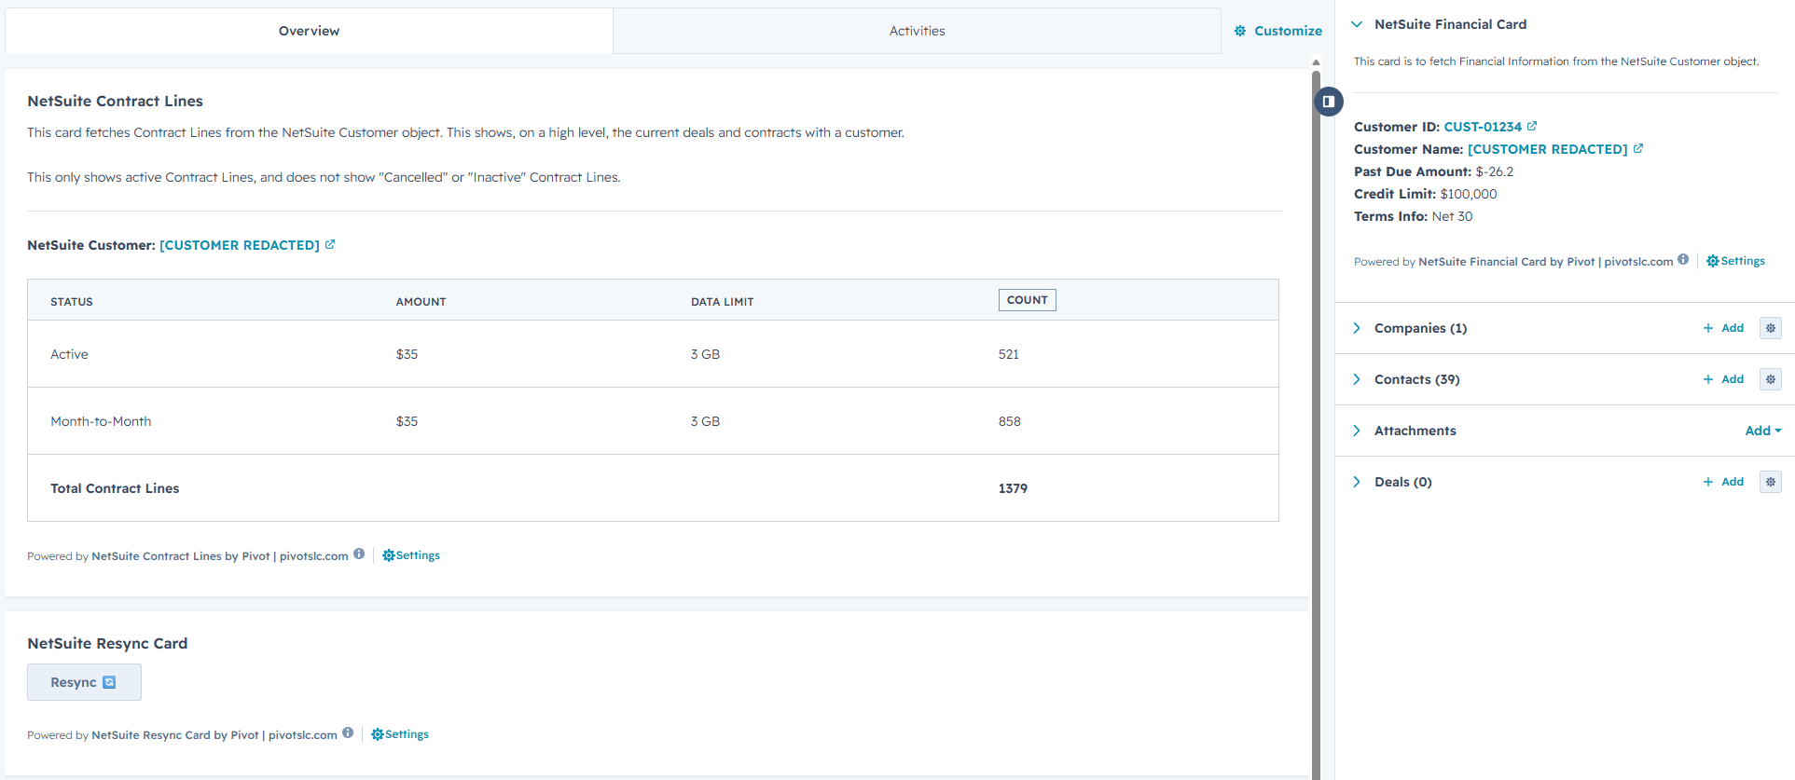Viewport: 1795px width, 780px height.
Task: Click Add in the Companies section
Action: 1723,328
